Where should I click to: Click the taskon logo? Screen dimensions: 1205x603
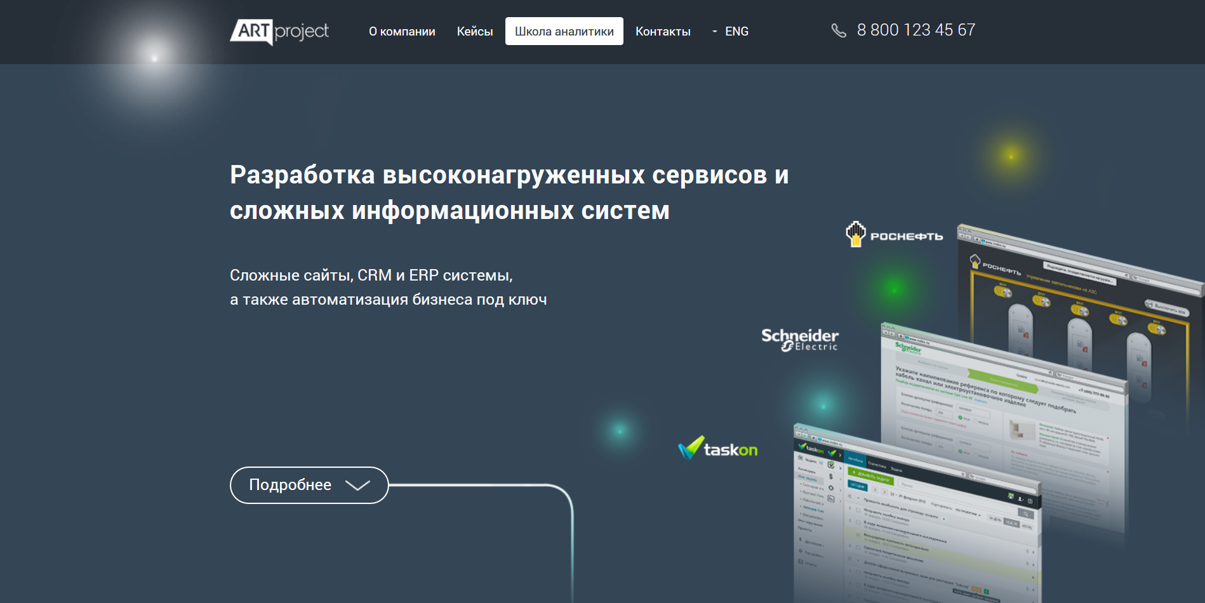[718, 448]
